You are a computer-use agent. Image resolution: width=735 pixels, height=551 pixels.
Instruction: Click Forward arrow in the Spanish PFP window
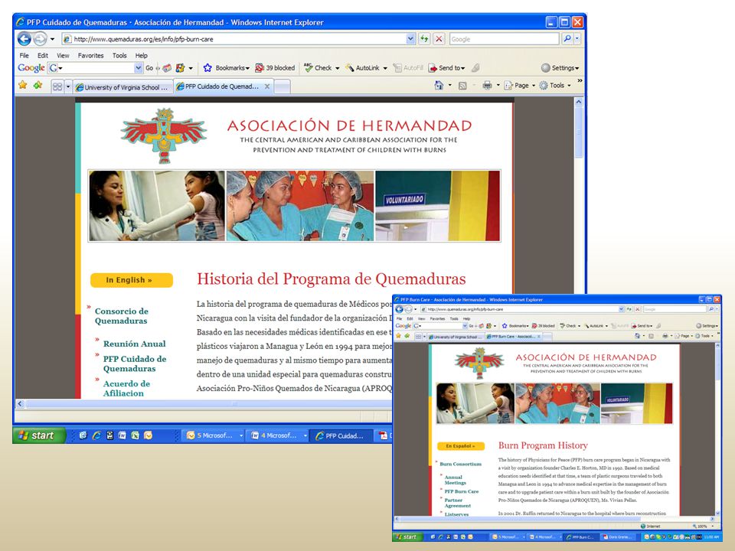(x=41, y=39)
